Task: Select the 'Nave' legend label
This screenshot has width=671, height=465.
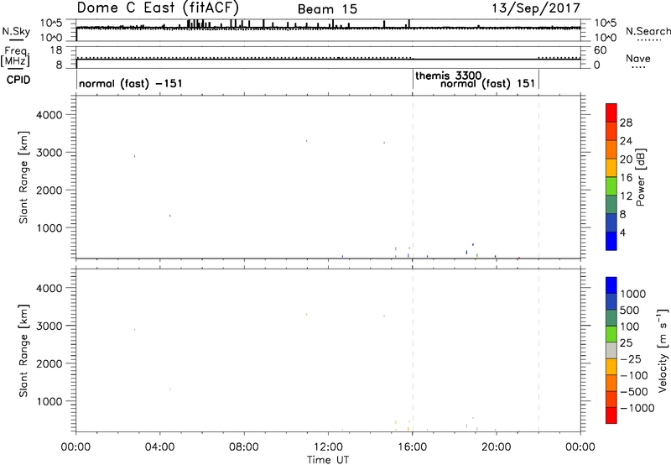Action: click(x=638, y=58)
